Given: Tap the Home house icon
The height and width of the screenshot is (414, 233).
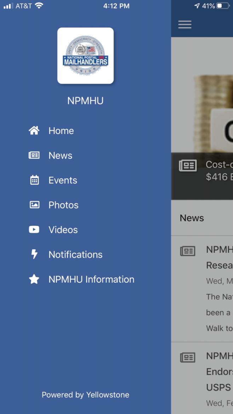Looking at the screenshot, I should click(x=34, y=131).
